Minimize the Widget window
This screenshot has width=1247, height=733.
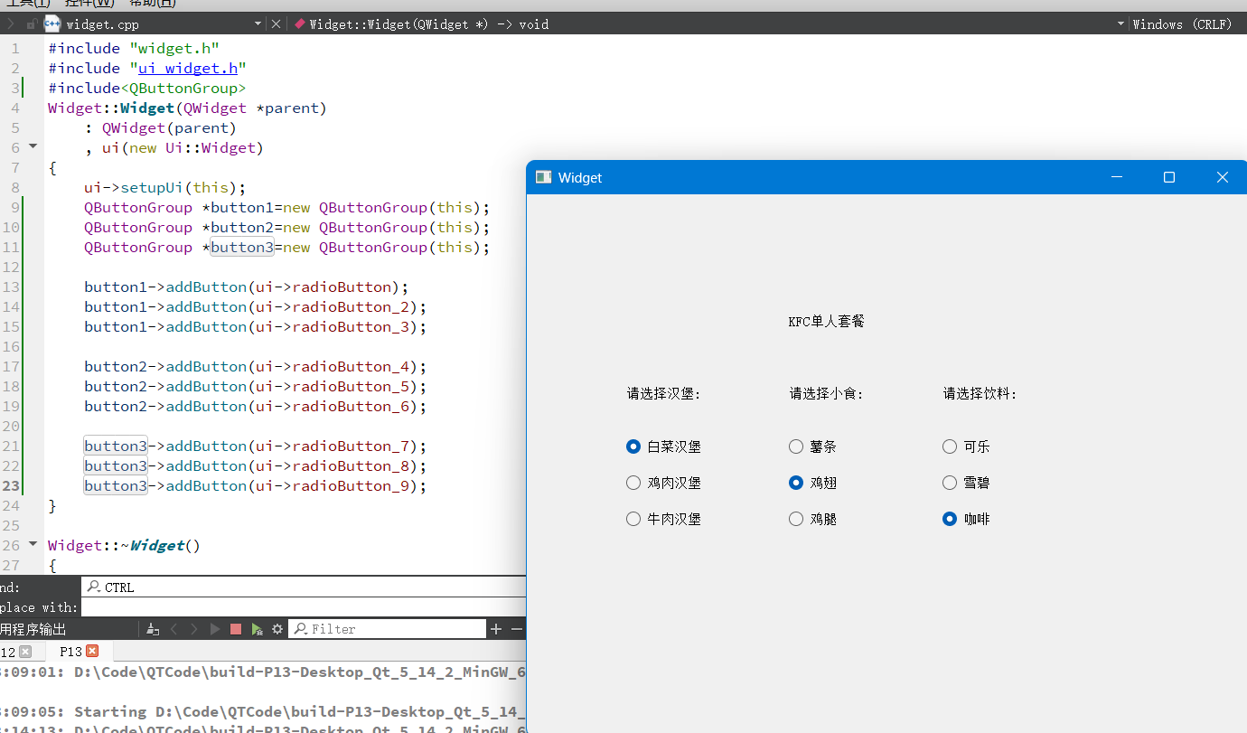[x=1116, y=177]
